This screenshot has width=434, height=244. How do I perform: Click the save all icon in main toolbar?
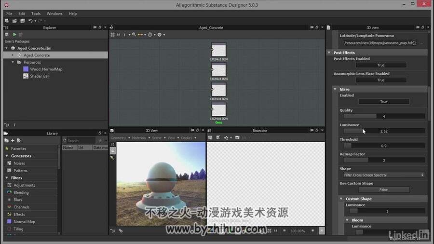point(22,21)
